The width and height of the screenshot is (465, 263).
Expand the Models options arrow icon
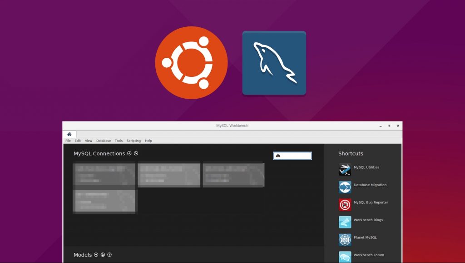[109, 255]
